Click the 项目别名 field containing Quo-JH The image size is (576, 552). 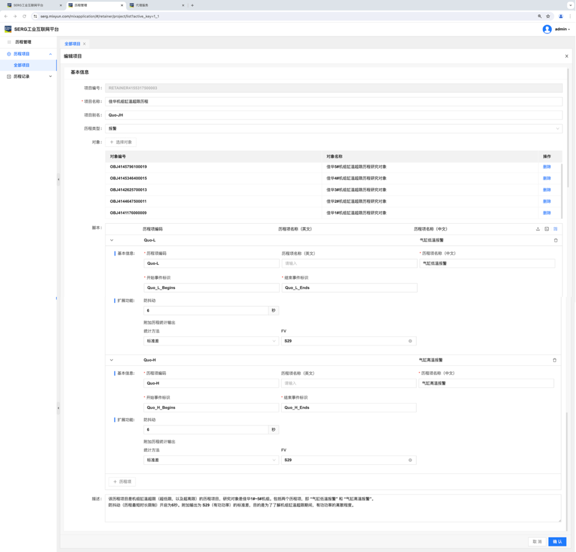[x=334, y=115]
